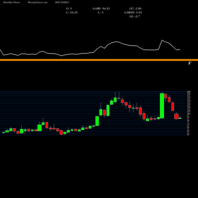Click the OC: 2.06 value
Screen dimensions: 198x198
tap(135, 9)
